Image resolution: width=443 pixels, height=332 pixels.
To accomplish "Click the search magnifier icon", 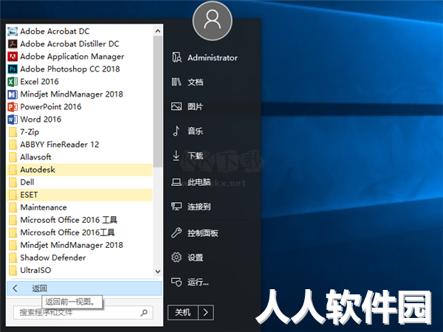I will click(x=144, y=313).
